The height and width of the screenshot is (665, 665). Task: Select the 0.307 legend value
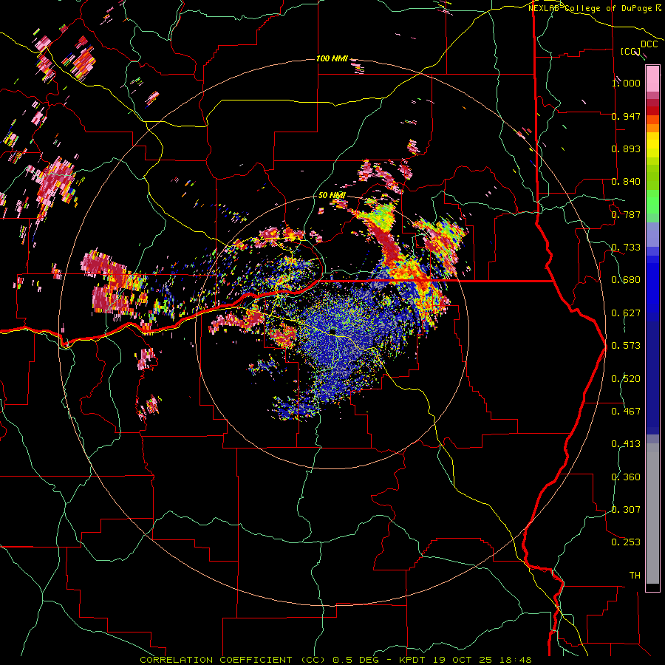coord(626,510)
